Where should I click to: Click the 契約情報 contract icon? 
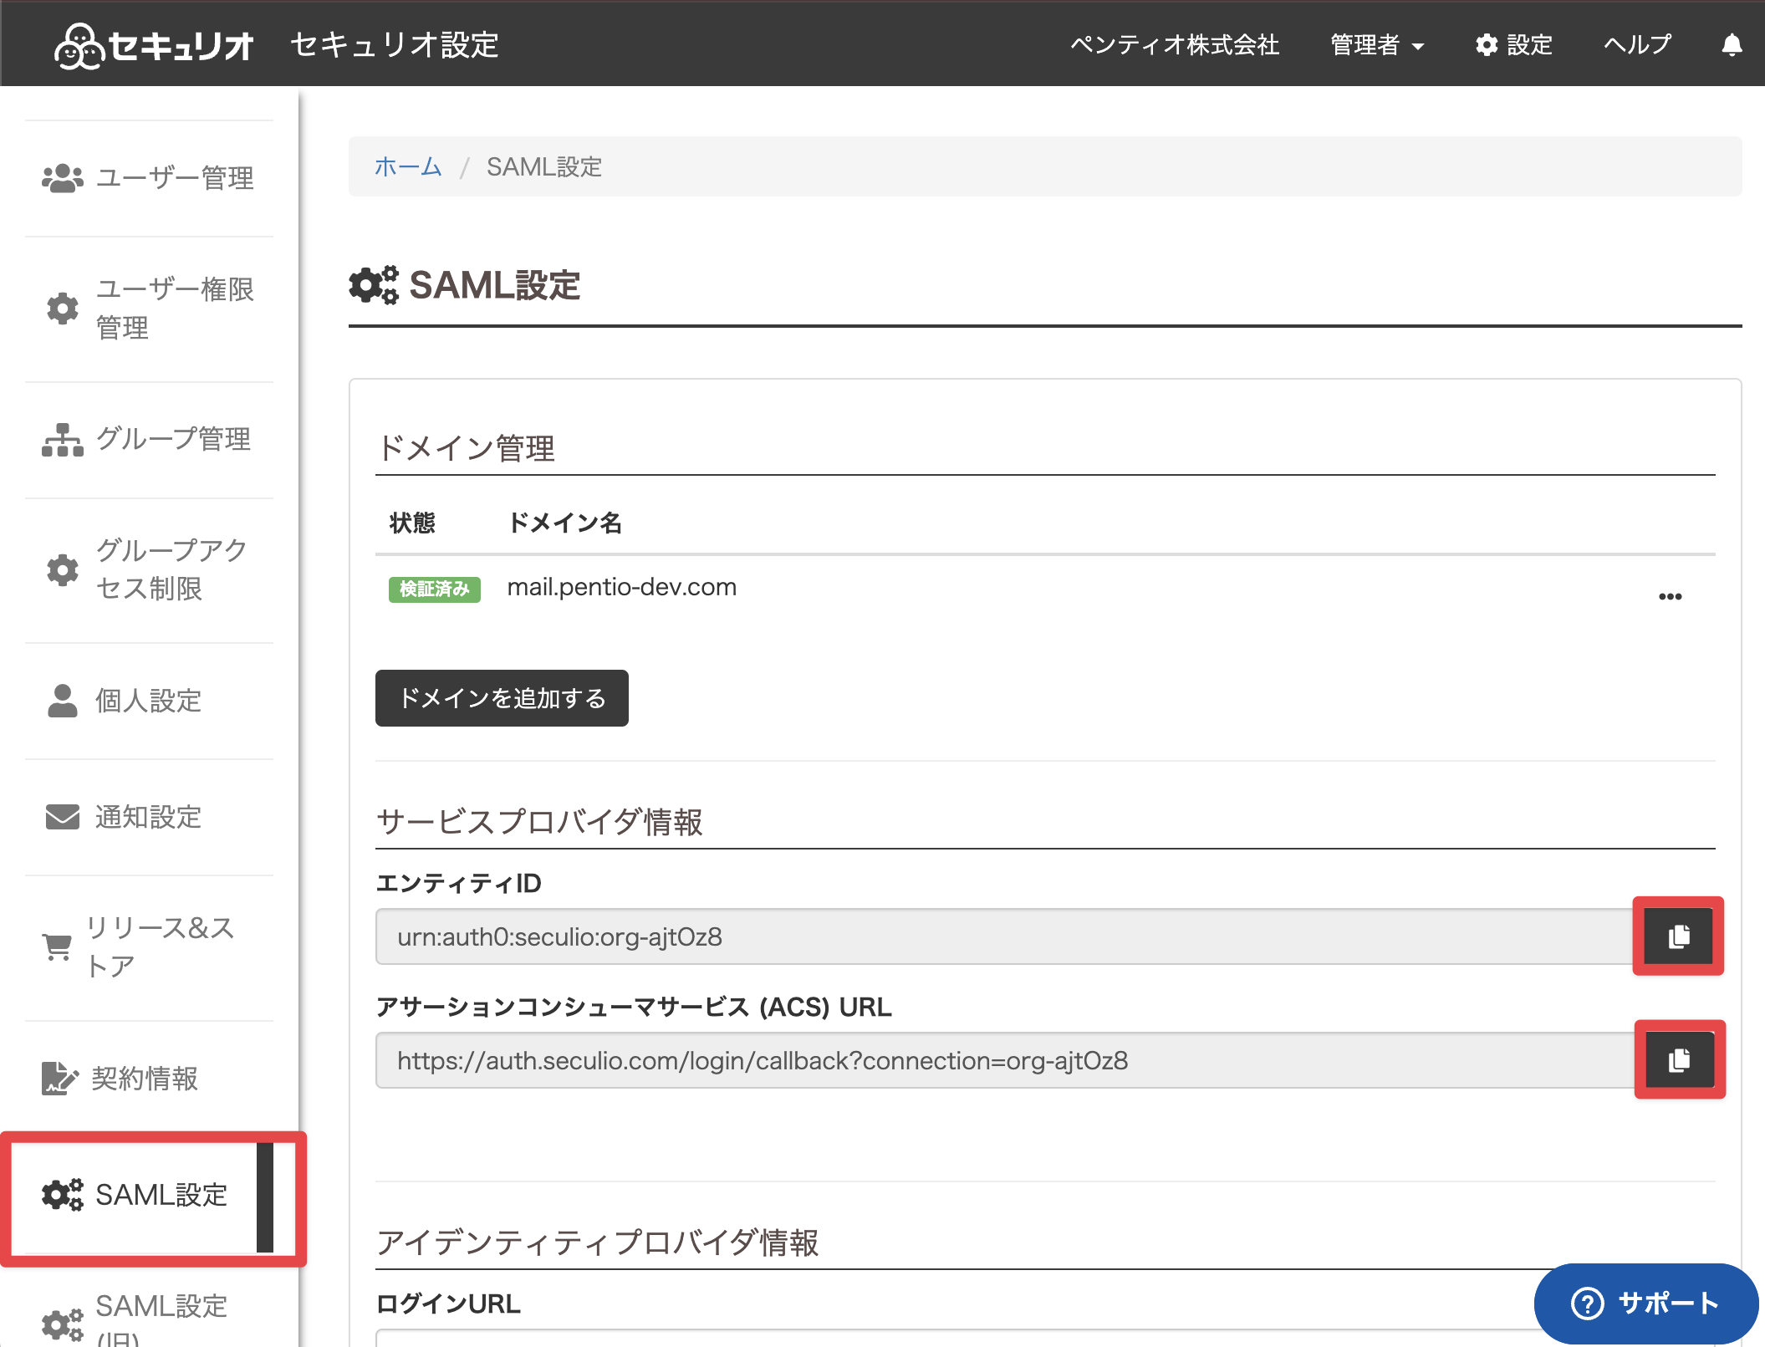coord(59,1079)
